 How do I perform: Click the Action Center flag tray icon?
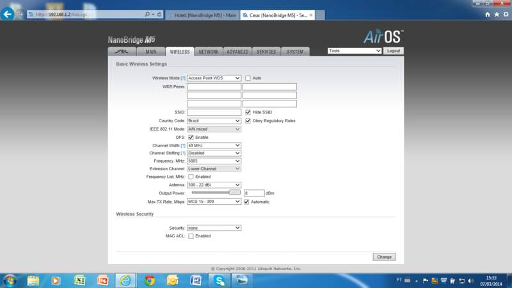(425, 281)
